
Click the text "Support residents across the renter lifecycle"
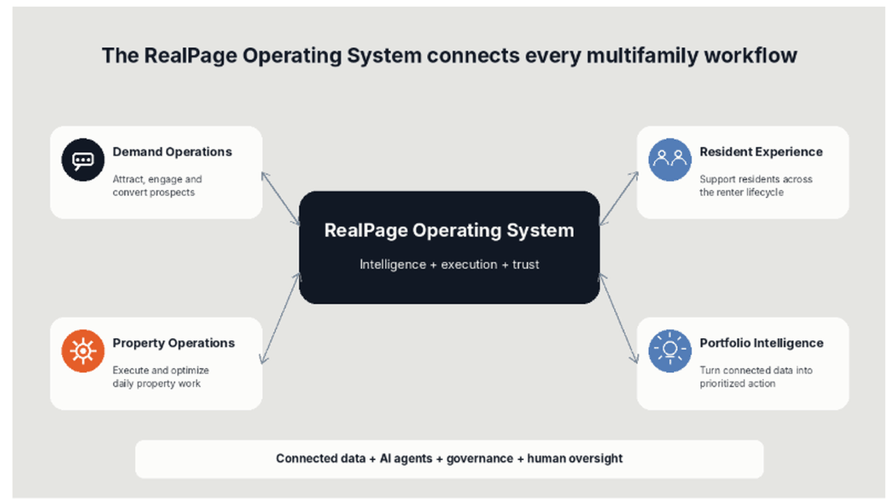pyautogui.click(x=756, y=185)
